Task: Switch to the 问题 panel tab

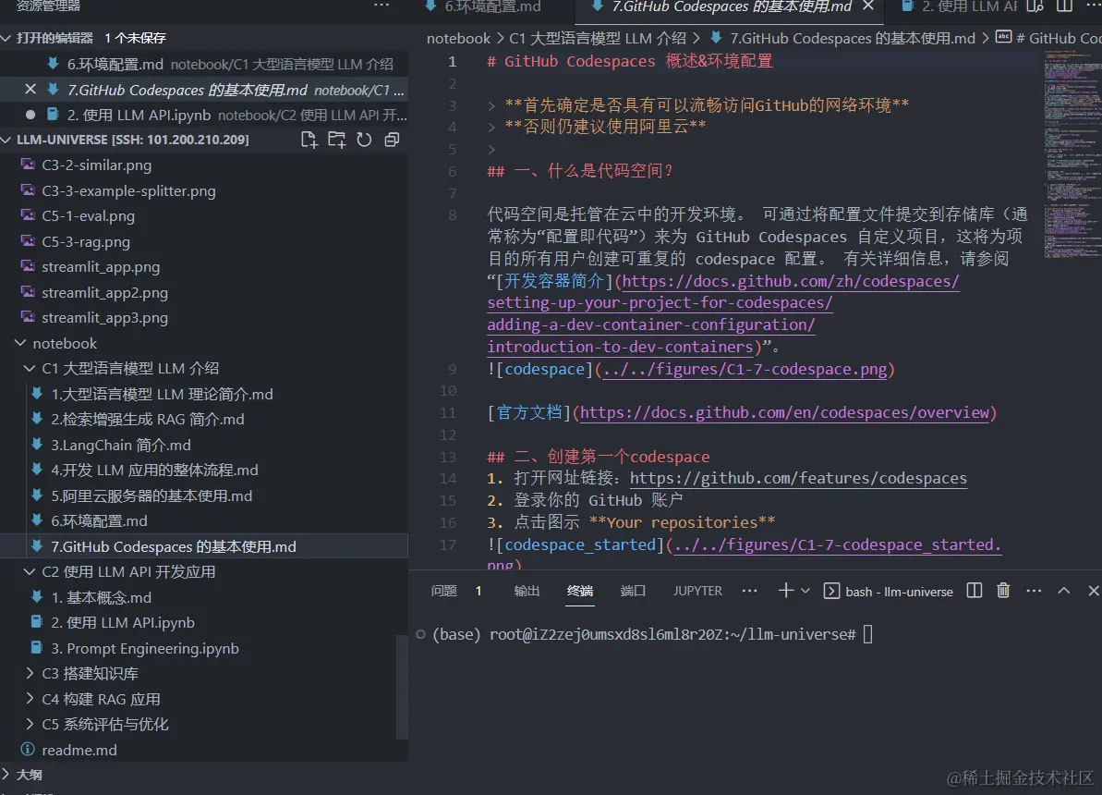Action: point(444,591)
